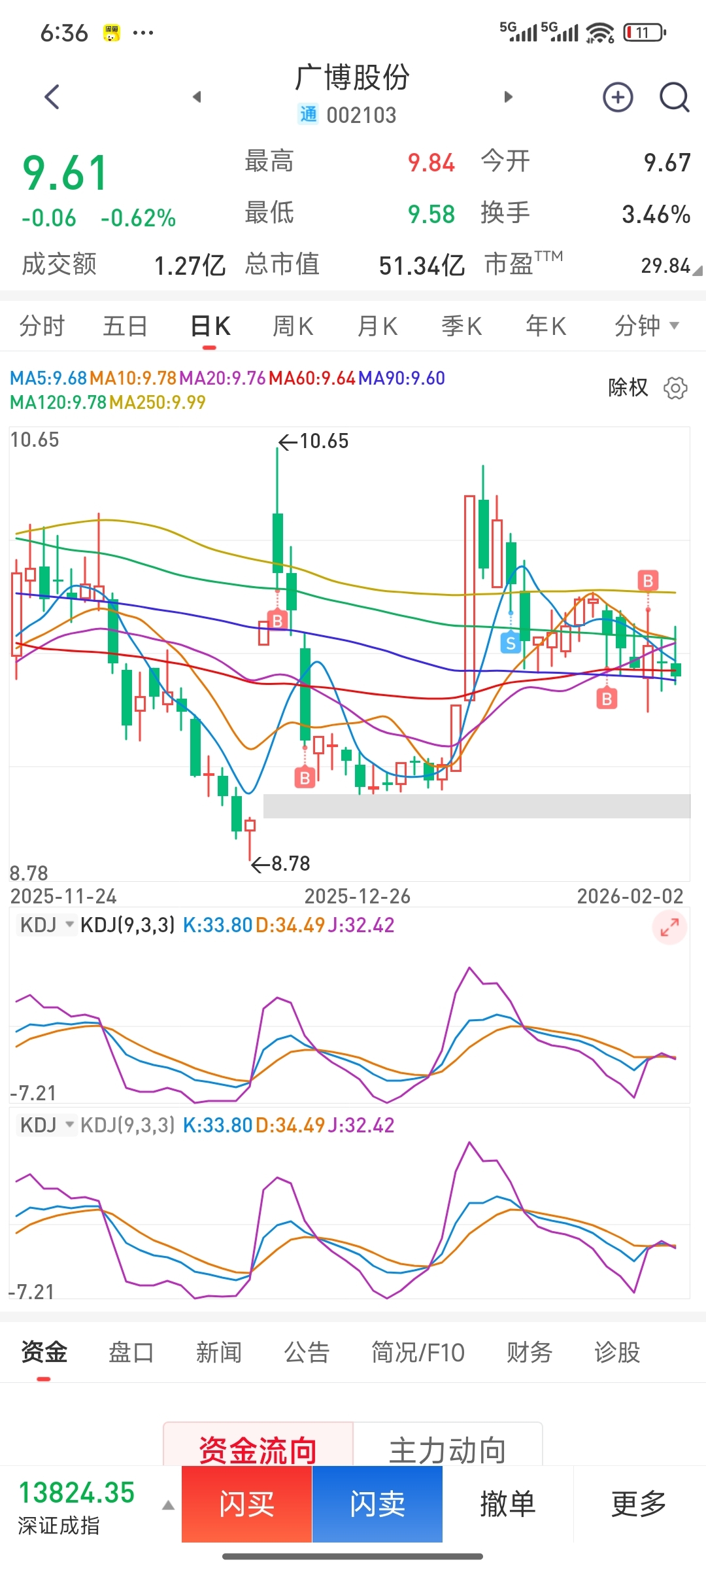Open the 公告 section tab
Image resolution: width=706 pixels, height=1570 pixels.
point(307,1352)
